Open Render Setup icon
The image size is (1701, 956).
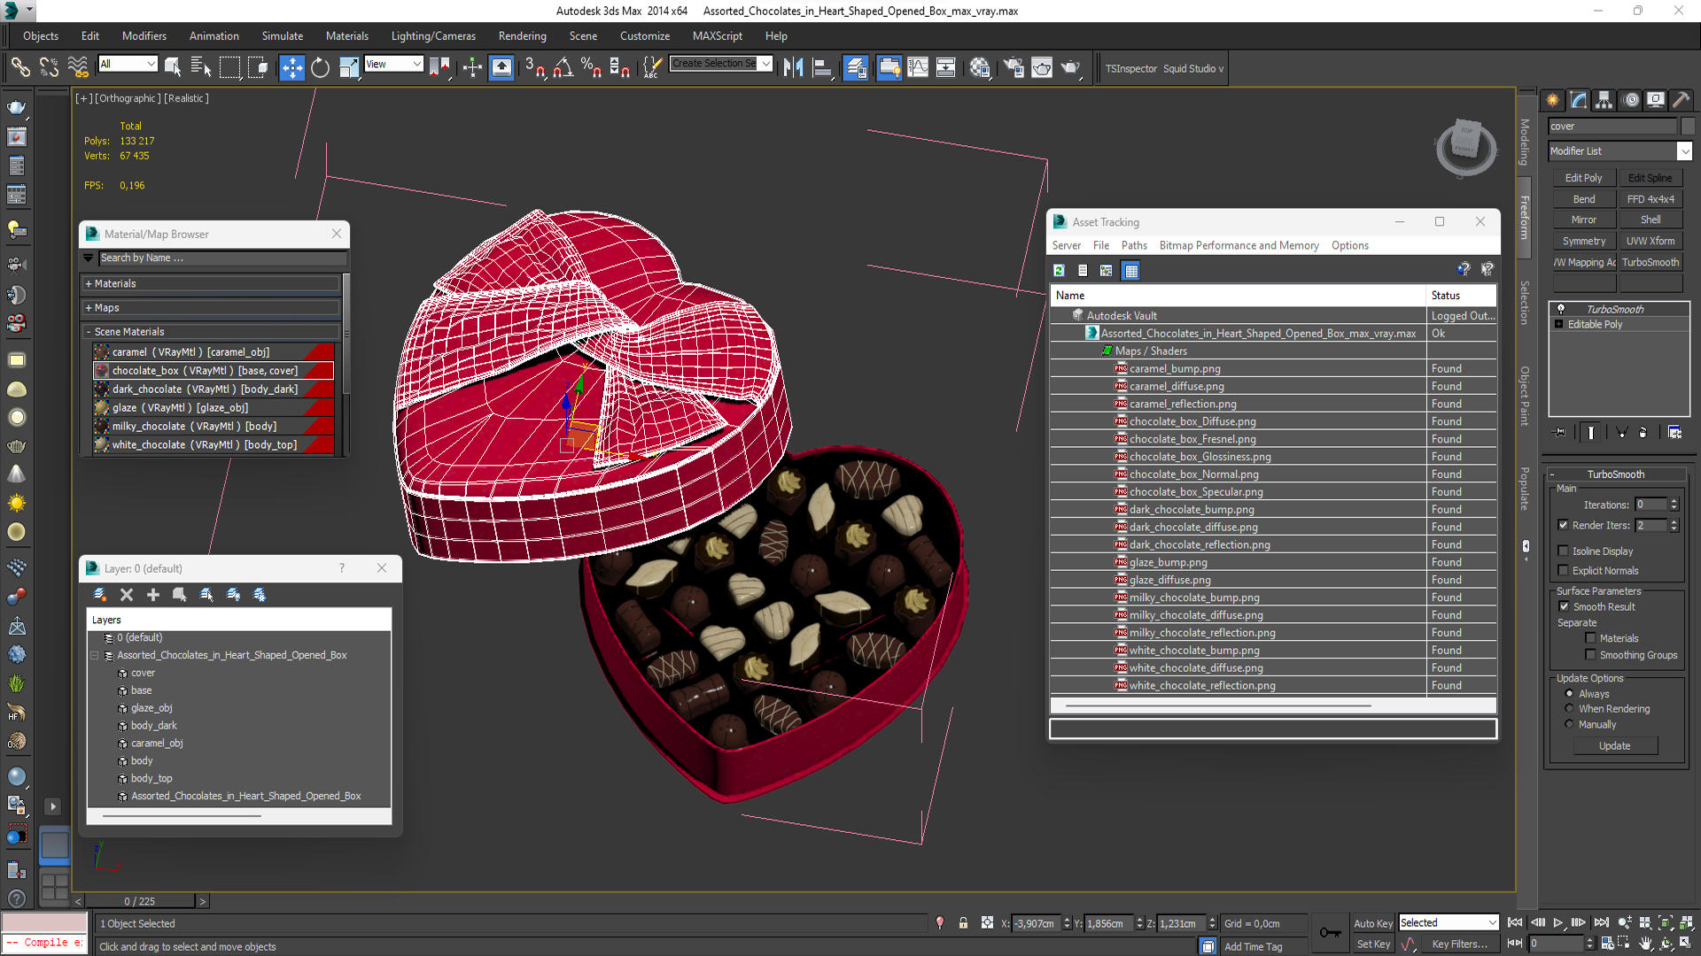click(1013, 68)
